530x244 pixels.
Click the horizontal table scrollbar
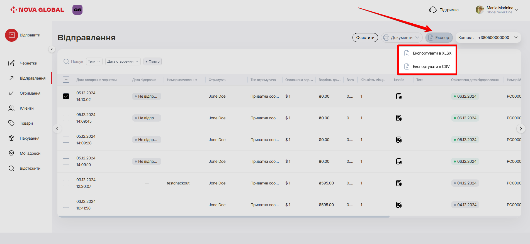[223, 216]
